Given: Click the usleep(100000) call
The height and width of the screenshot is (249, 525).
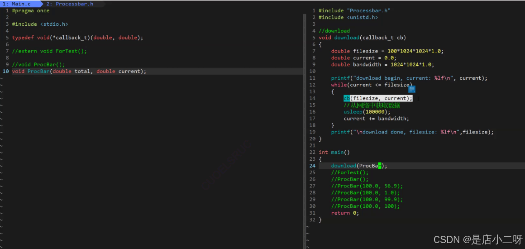Looking at the screenshot, I should click(367, 112).
